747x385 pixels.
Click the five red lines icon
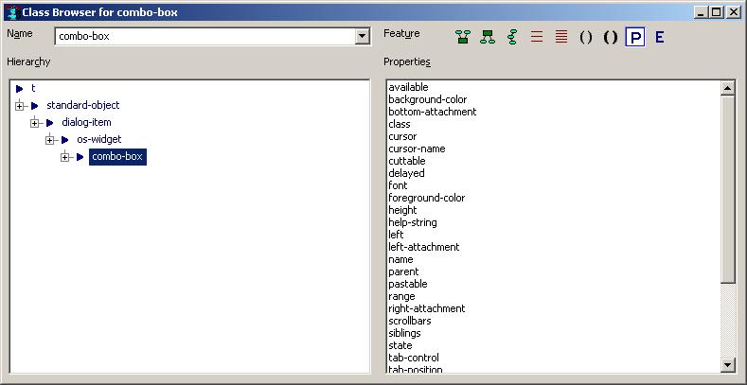coord(561,37)
